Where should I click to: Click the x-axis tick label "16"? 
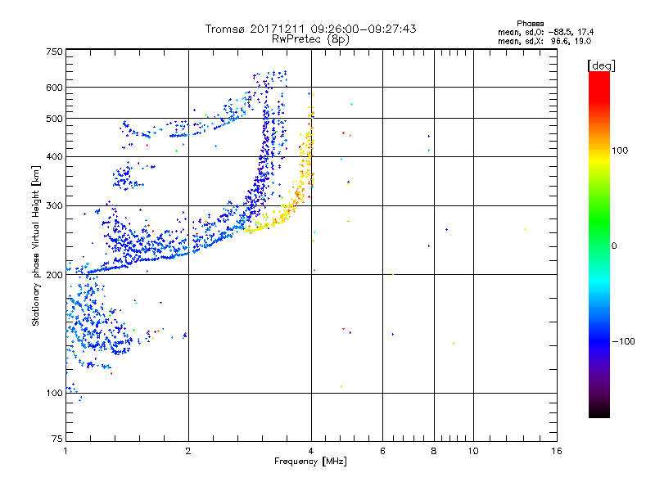click(x=557, y=451)
